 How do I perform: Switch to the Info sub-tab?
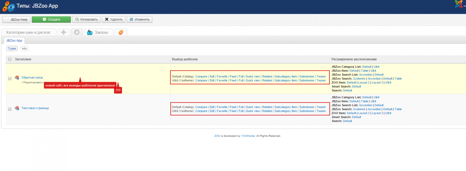click(x=24, y=48)
